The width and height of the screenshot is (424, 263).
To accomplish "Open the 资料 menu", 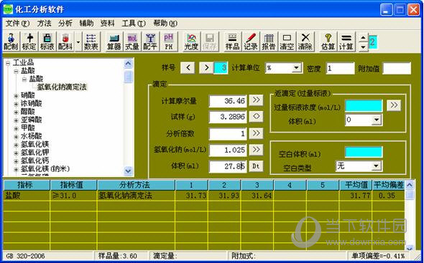I will pos(107,23).
